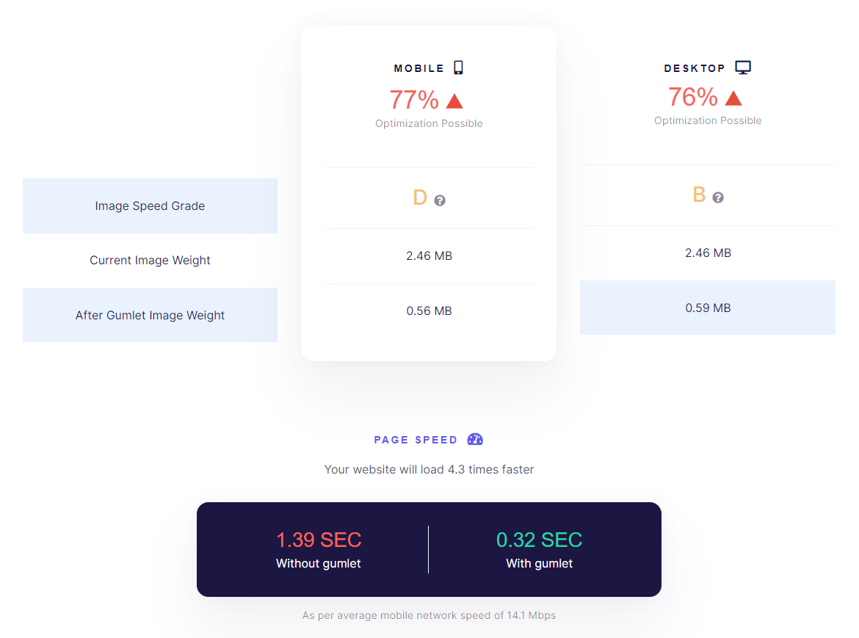859x638 pixels.
Task: Click red triangle next to 76%
Action: 733,98
